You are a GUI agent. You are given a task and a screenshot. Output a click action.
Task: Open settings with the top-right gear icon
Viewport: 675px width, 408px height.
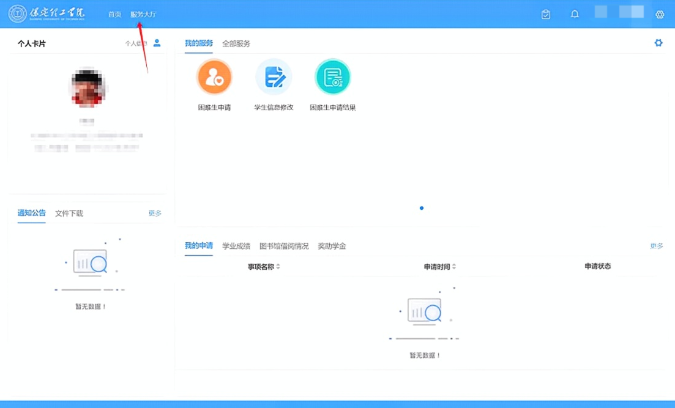pyautogui.click(x=660, y=13)
